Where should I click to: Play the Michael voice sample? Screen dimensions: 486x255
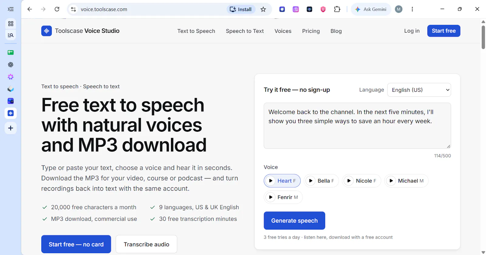[x=391, y=181]
